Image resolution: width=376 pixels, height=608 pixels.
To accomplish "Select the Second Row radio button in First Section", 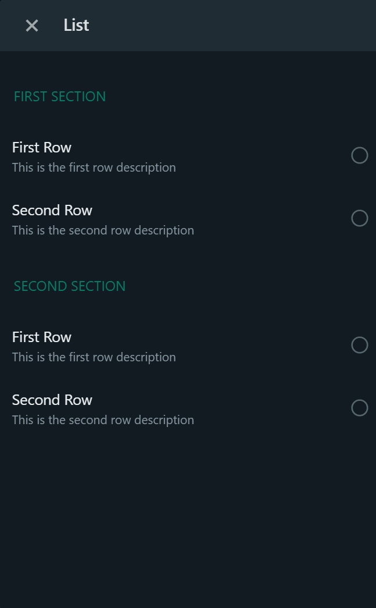I will [360, 218].
